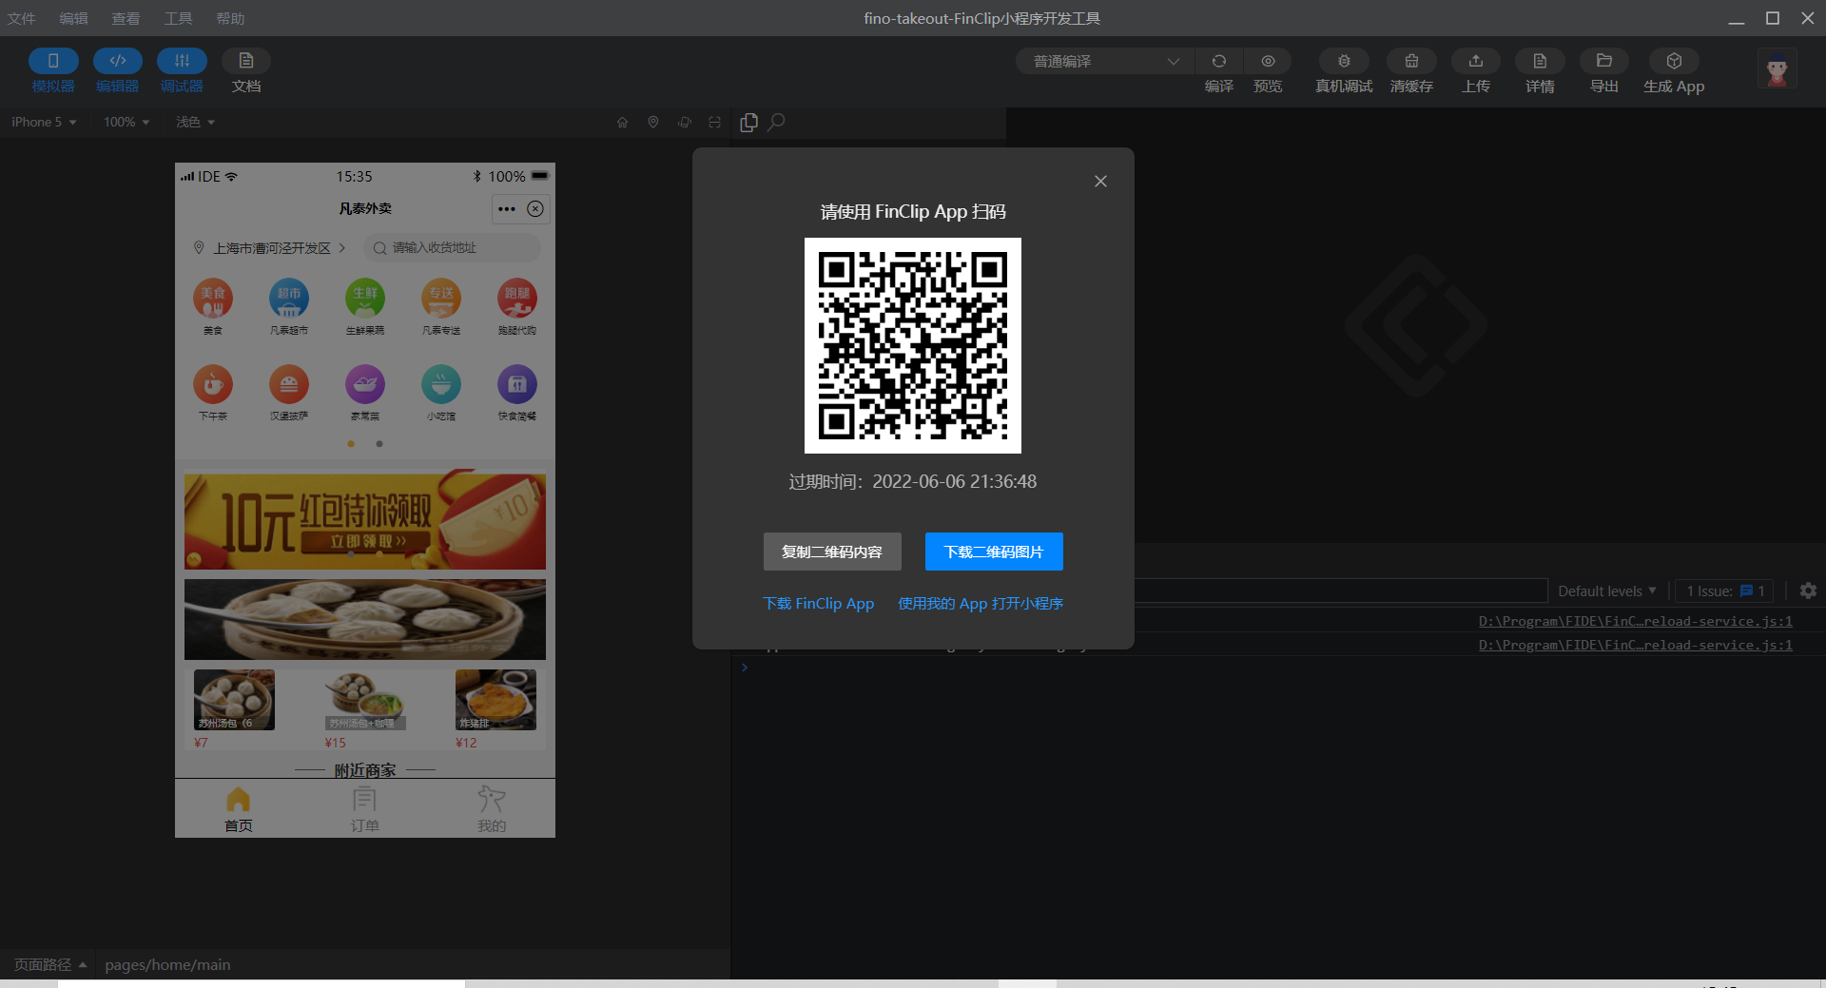Image resolution: width=1826 pixels, height=988 pixels.
Task: Click the 上传 upload icon
Action: 1476,61
